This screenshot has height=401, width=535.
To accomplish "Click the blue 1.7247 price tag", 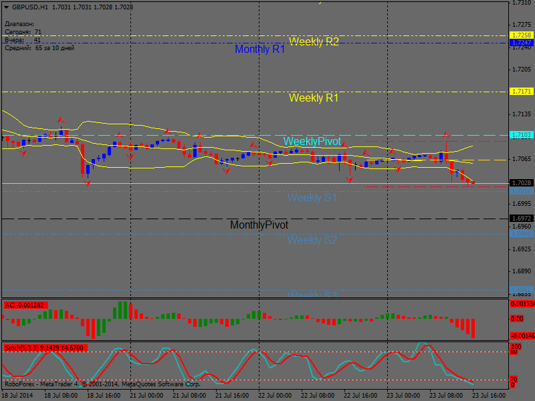I will [521, 42].
